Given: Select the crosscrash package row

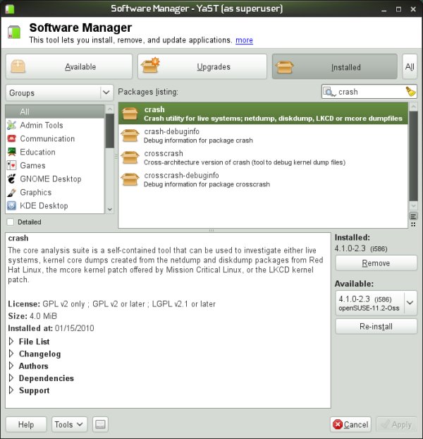Looking at the screenshot, I should coord(263,157).
